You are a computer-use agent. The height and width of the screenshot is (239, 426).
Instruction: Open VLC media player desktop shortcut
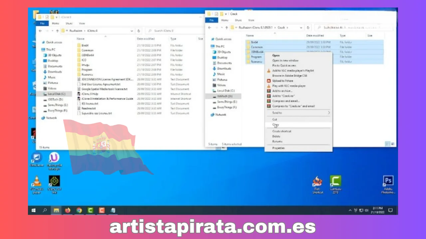point(36,184)
